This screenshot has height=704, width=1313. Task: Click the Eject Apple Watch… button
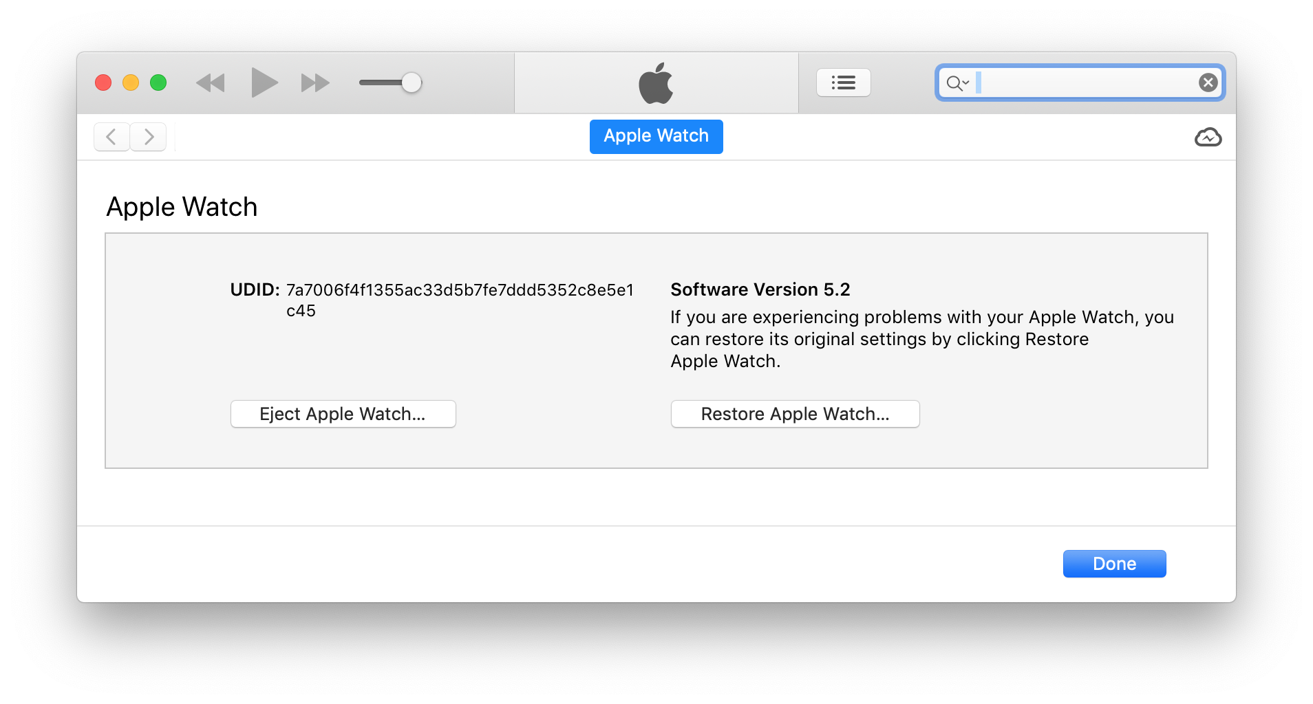[343, 414]
